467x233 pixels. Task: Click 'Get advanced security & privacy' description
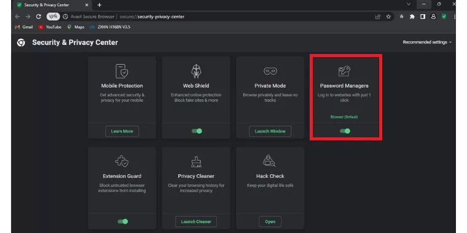coord(122,97)
